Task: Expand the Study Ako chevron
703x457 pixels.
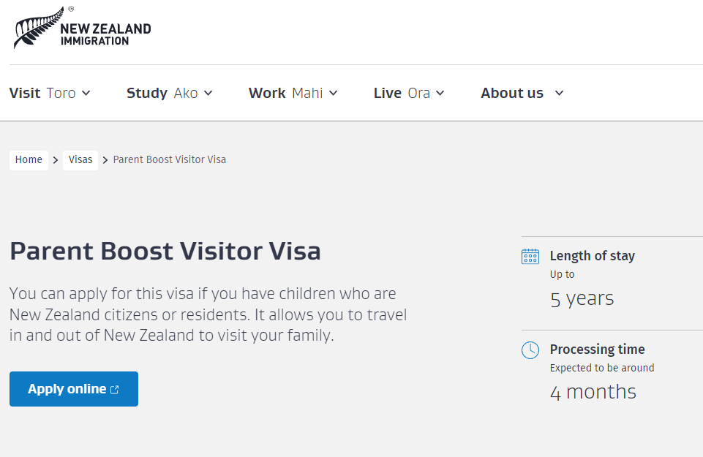Action: [208, 94]
